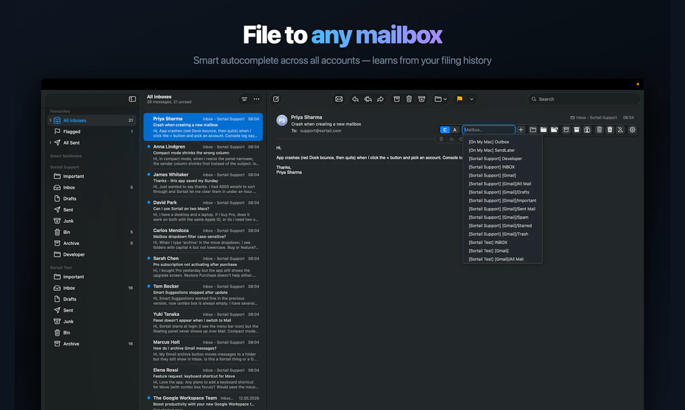Select [Sortail Support] Developer in the dropdown
The height and width of the screenshot is (410, 685).
(x=503, y=159)
